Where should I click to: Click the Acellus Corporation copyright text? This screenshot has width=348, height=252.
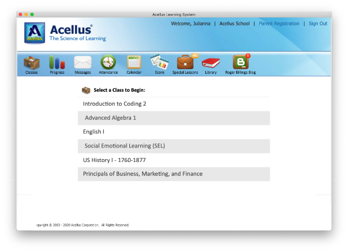pyautogui.click(x=83, y=225)
